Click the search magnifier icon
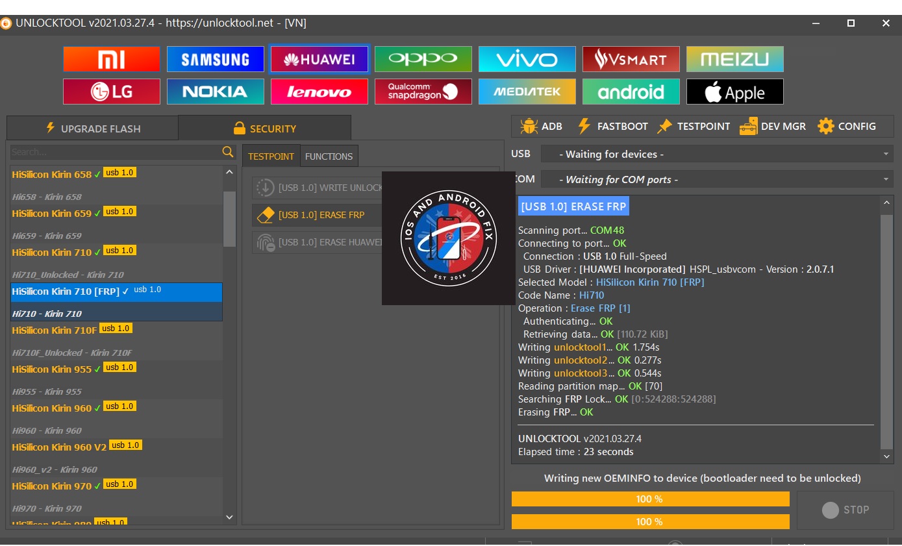902x546 pixels. 228,152
